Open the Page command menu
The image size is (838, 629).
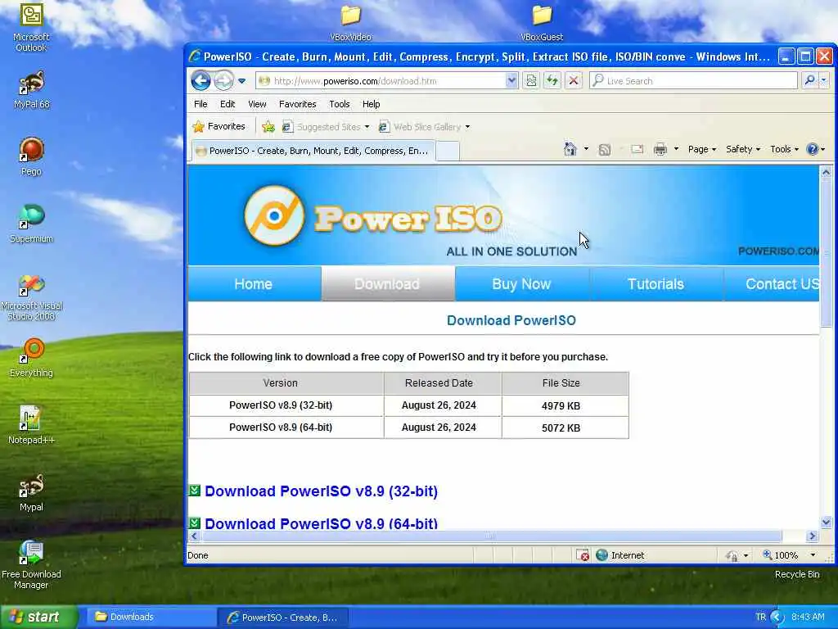coord(701,149)
